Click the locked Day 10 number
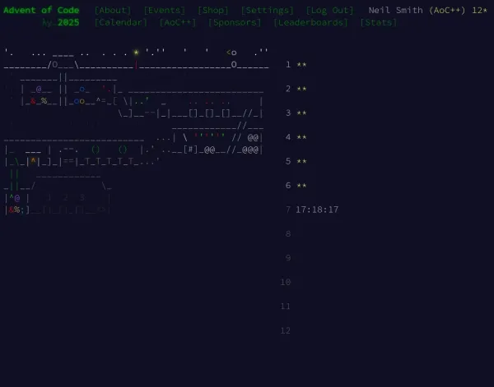 (x=286, y=283)
